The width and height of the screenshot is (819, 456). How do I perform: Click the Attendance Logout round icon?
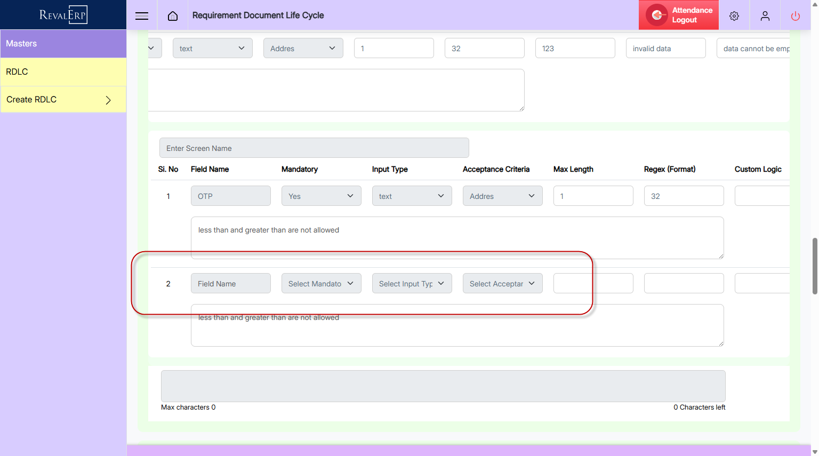click(x=657, y=15)
